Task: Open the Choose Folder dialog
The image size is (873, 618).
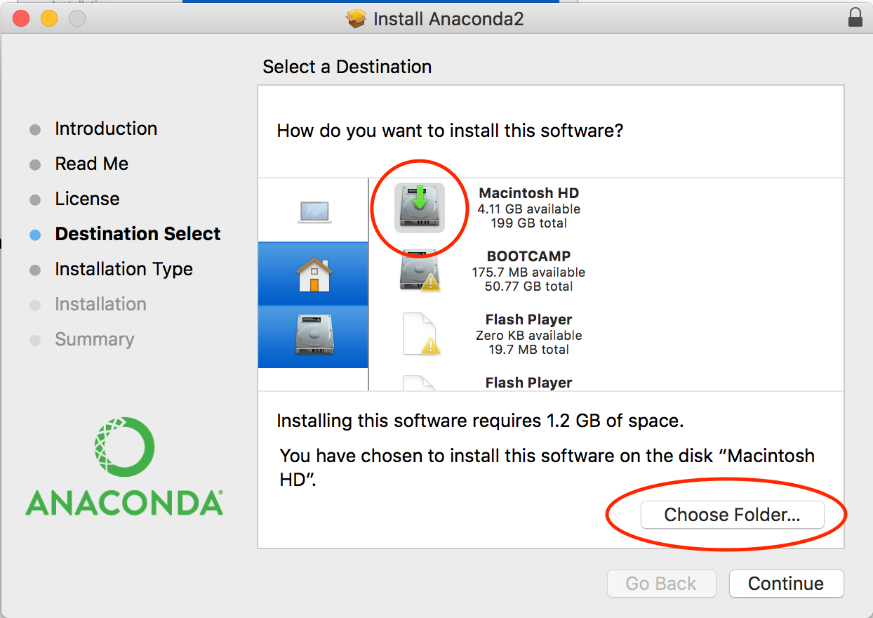Action: (x=732, y=515)
